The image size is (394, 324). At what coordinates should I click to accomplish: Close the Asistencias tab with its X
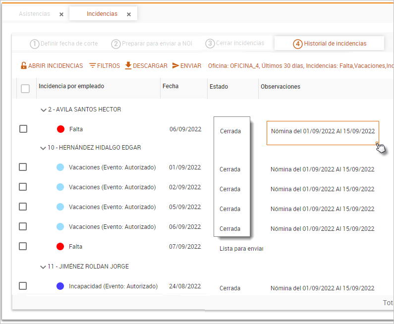[x=61, y=14]
